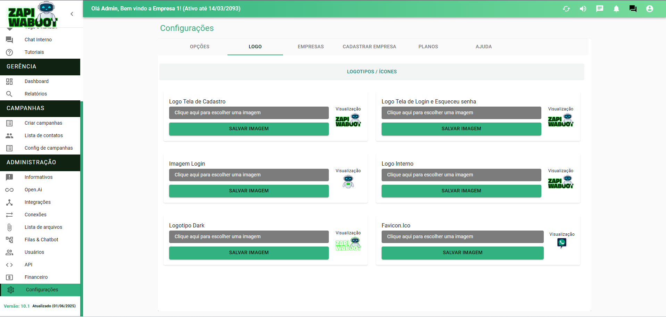Open Financeiro menu entry
This screenshot has height=317, width=666.
[x=40, y=277]
